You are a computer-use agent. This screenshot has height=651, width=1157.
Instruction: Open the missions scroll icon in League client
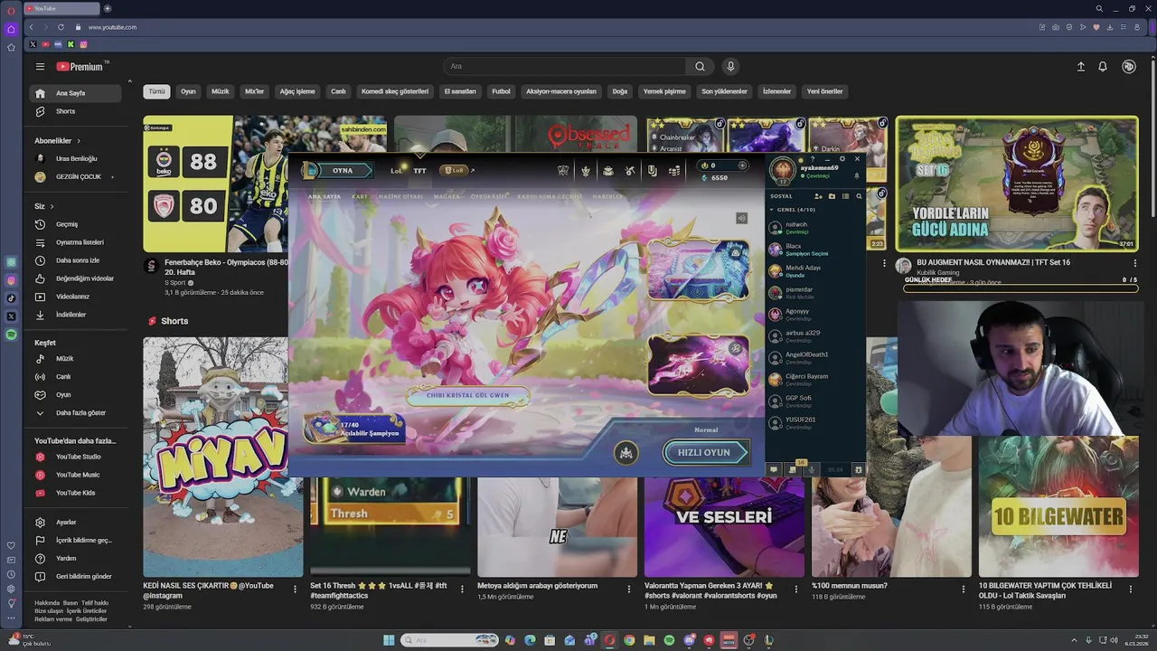click(653, 171)
